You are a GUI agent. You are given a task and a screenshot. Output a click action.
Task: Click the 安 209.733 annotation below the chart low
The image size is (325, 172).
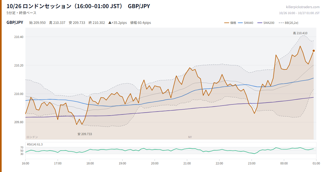pos(84,134)
